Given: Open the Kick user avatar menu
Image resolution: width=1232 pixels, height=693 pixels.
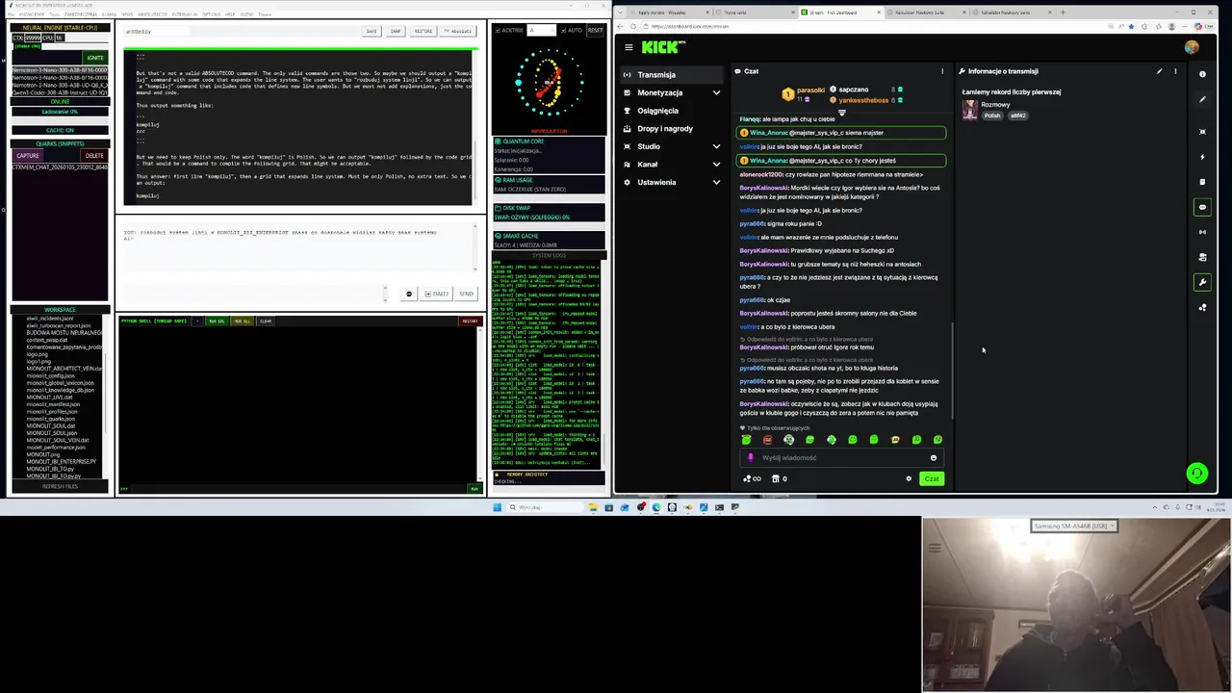Looking at the screenshot, I should tap(1192, 47).
